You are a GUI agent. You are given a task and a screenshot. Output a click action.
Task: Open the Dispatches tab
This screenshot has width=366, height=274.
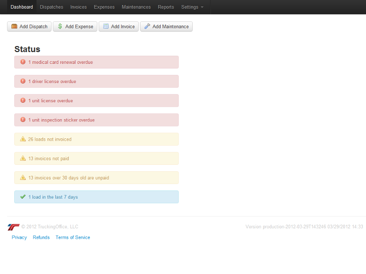point(52,7)
